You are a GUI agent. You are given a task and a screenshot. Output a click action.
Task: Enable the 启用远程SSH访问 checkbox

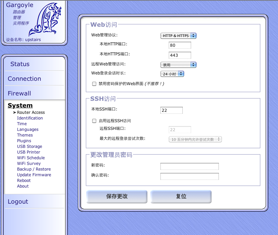coord(94,121)
